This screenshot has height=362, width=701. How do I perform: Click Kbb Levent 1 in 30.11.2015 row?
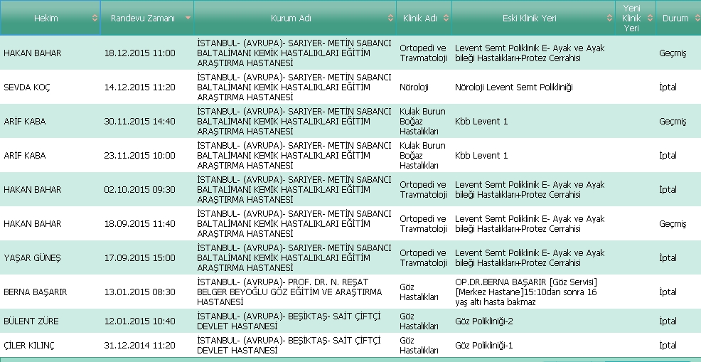coord(481,122)
